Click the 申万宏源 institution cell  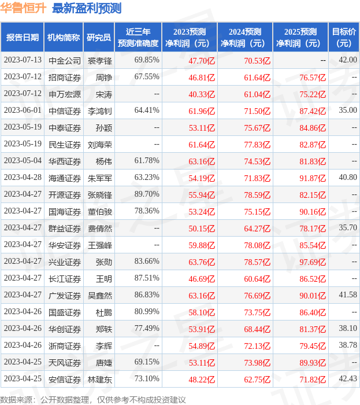pyautogui.click(x=65, y=94)
